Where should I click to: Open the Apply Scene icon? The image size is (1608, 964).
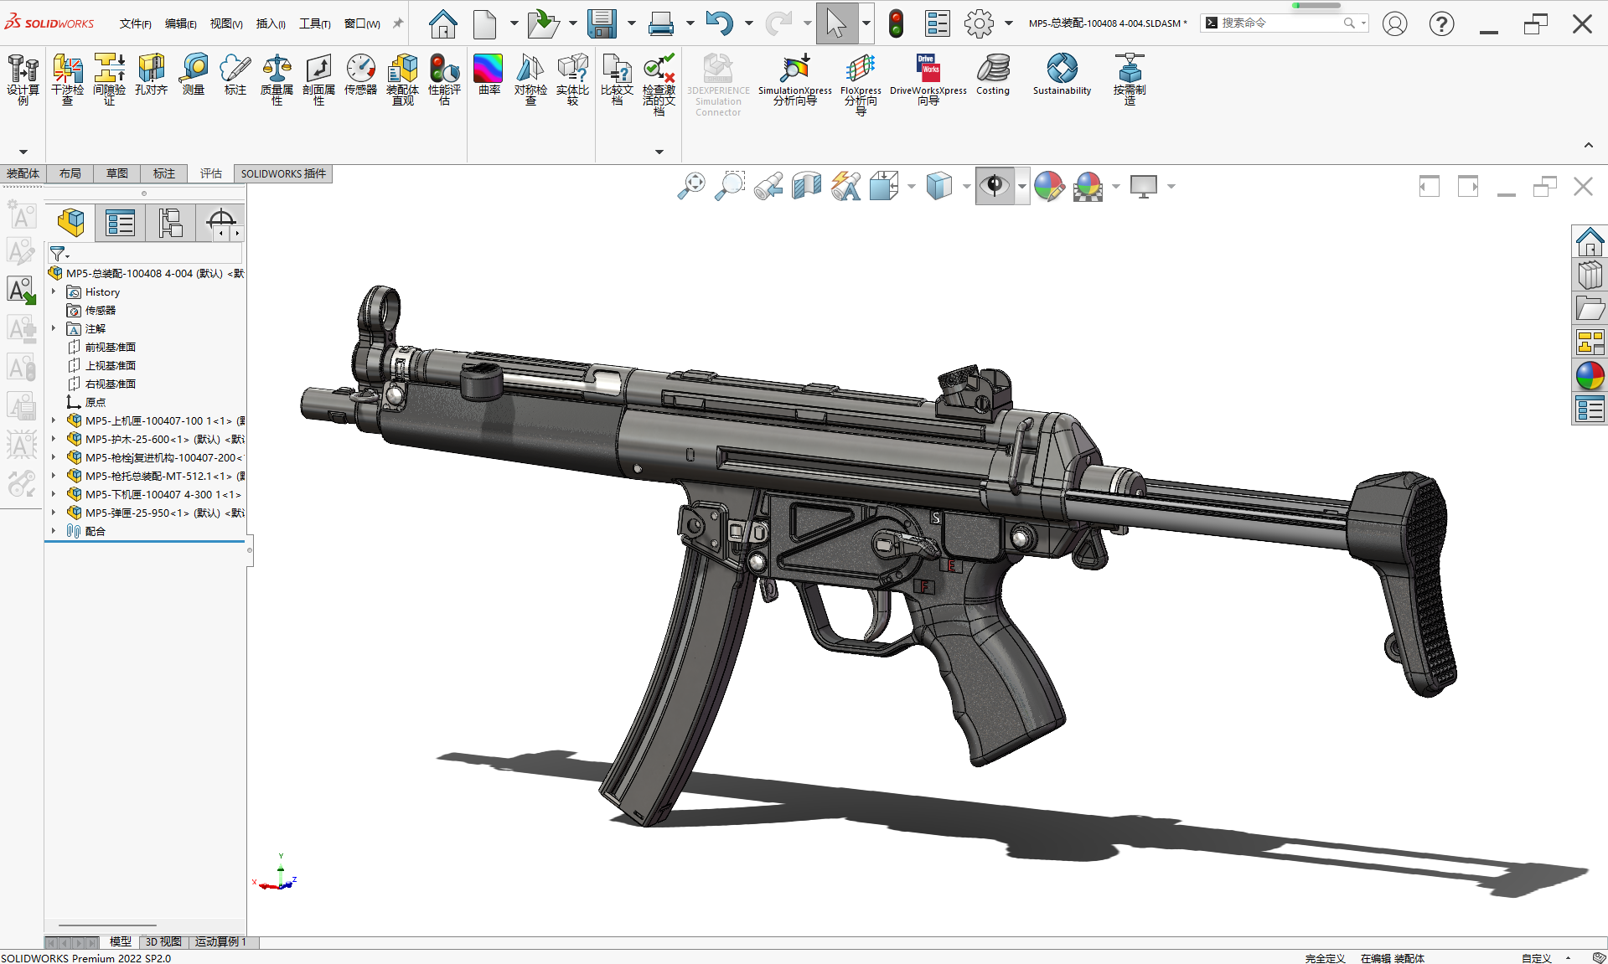point(1088,186)
